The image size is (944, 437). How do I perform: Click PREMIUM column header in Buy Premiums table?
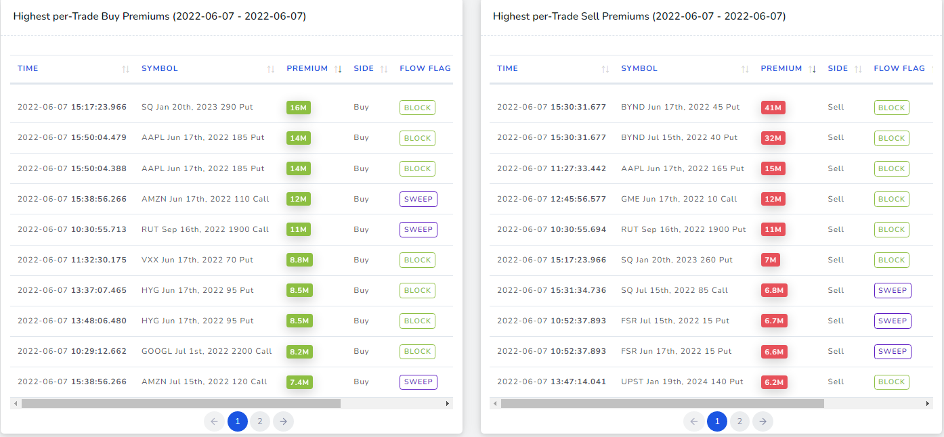(x=307, y=68)
